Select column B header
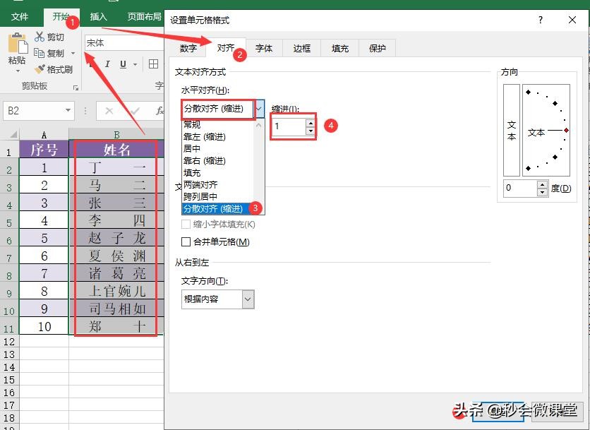Screen dimensions: 590x430 coord(116,134)
